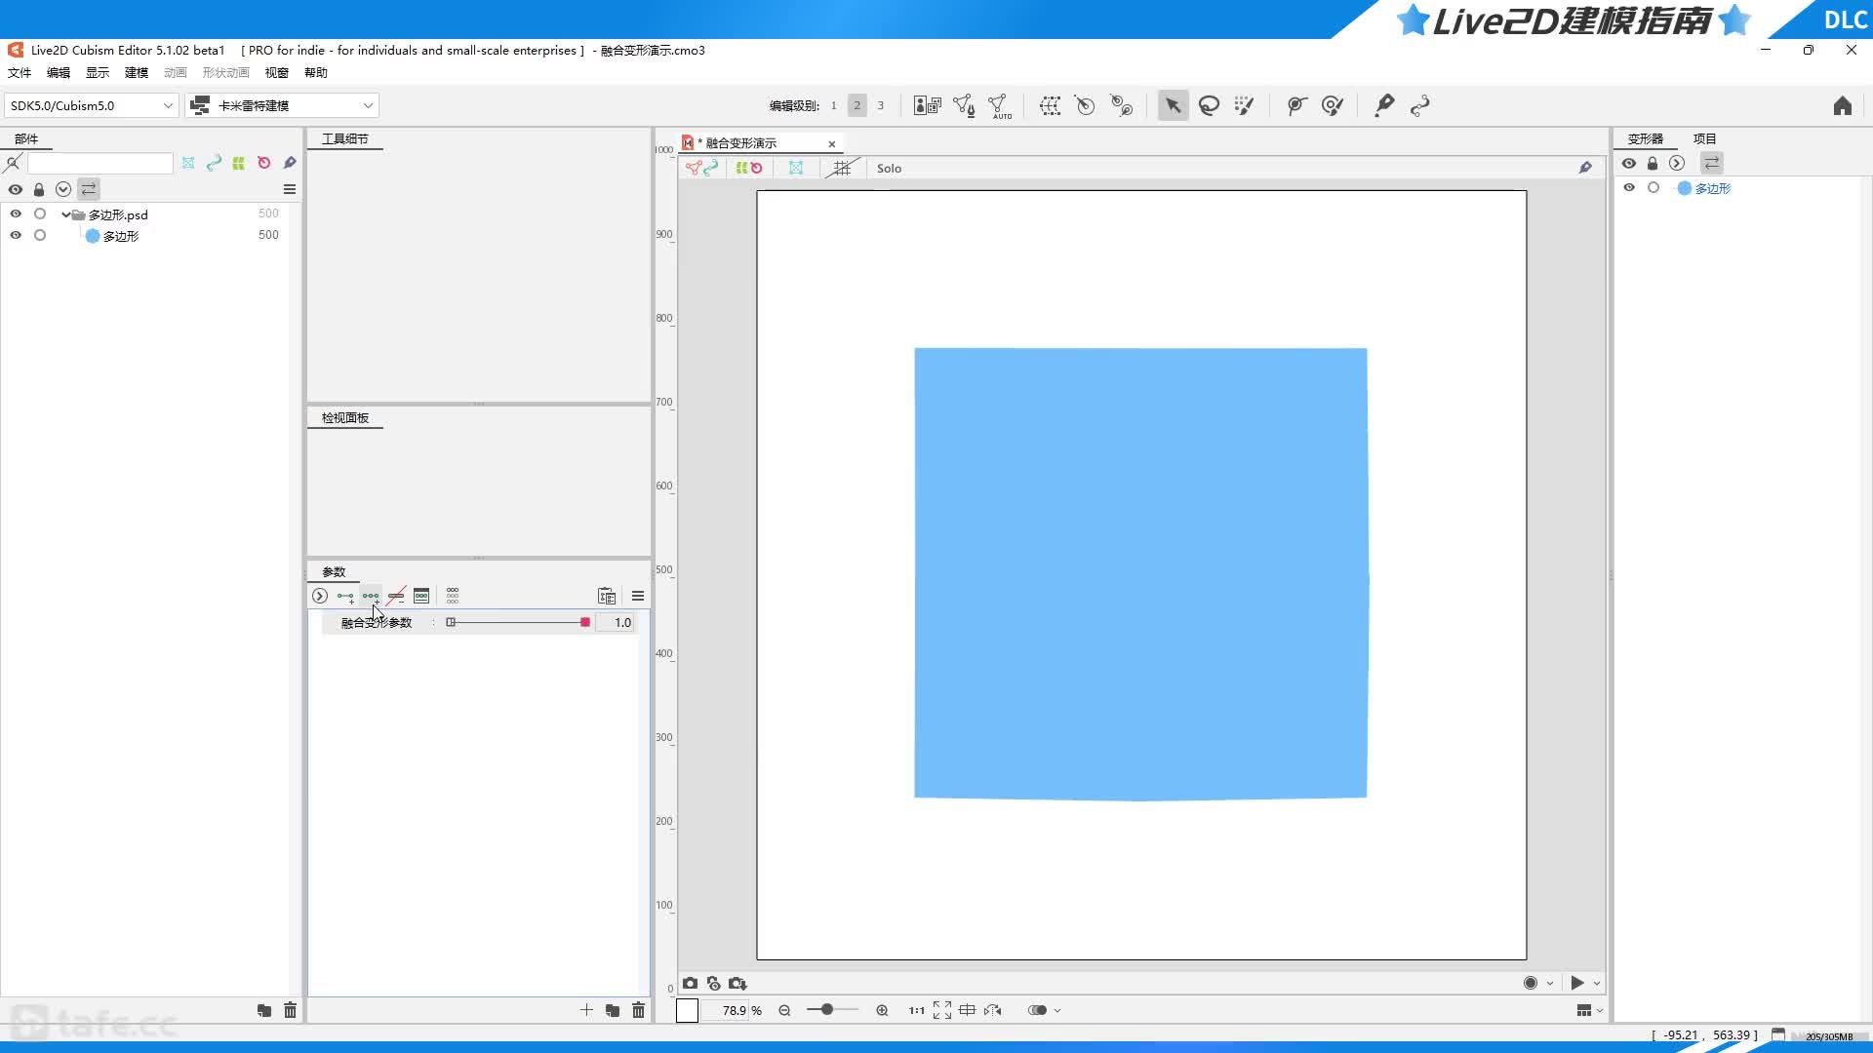
Task: Take a canvas snapshot with the camera icon
Action: (x=690, y=983)
